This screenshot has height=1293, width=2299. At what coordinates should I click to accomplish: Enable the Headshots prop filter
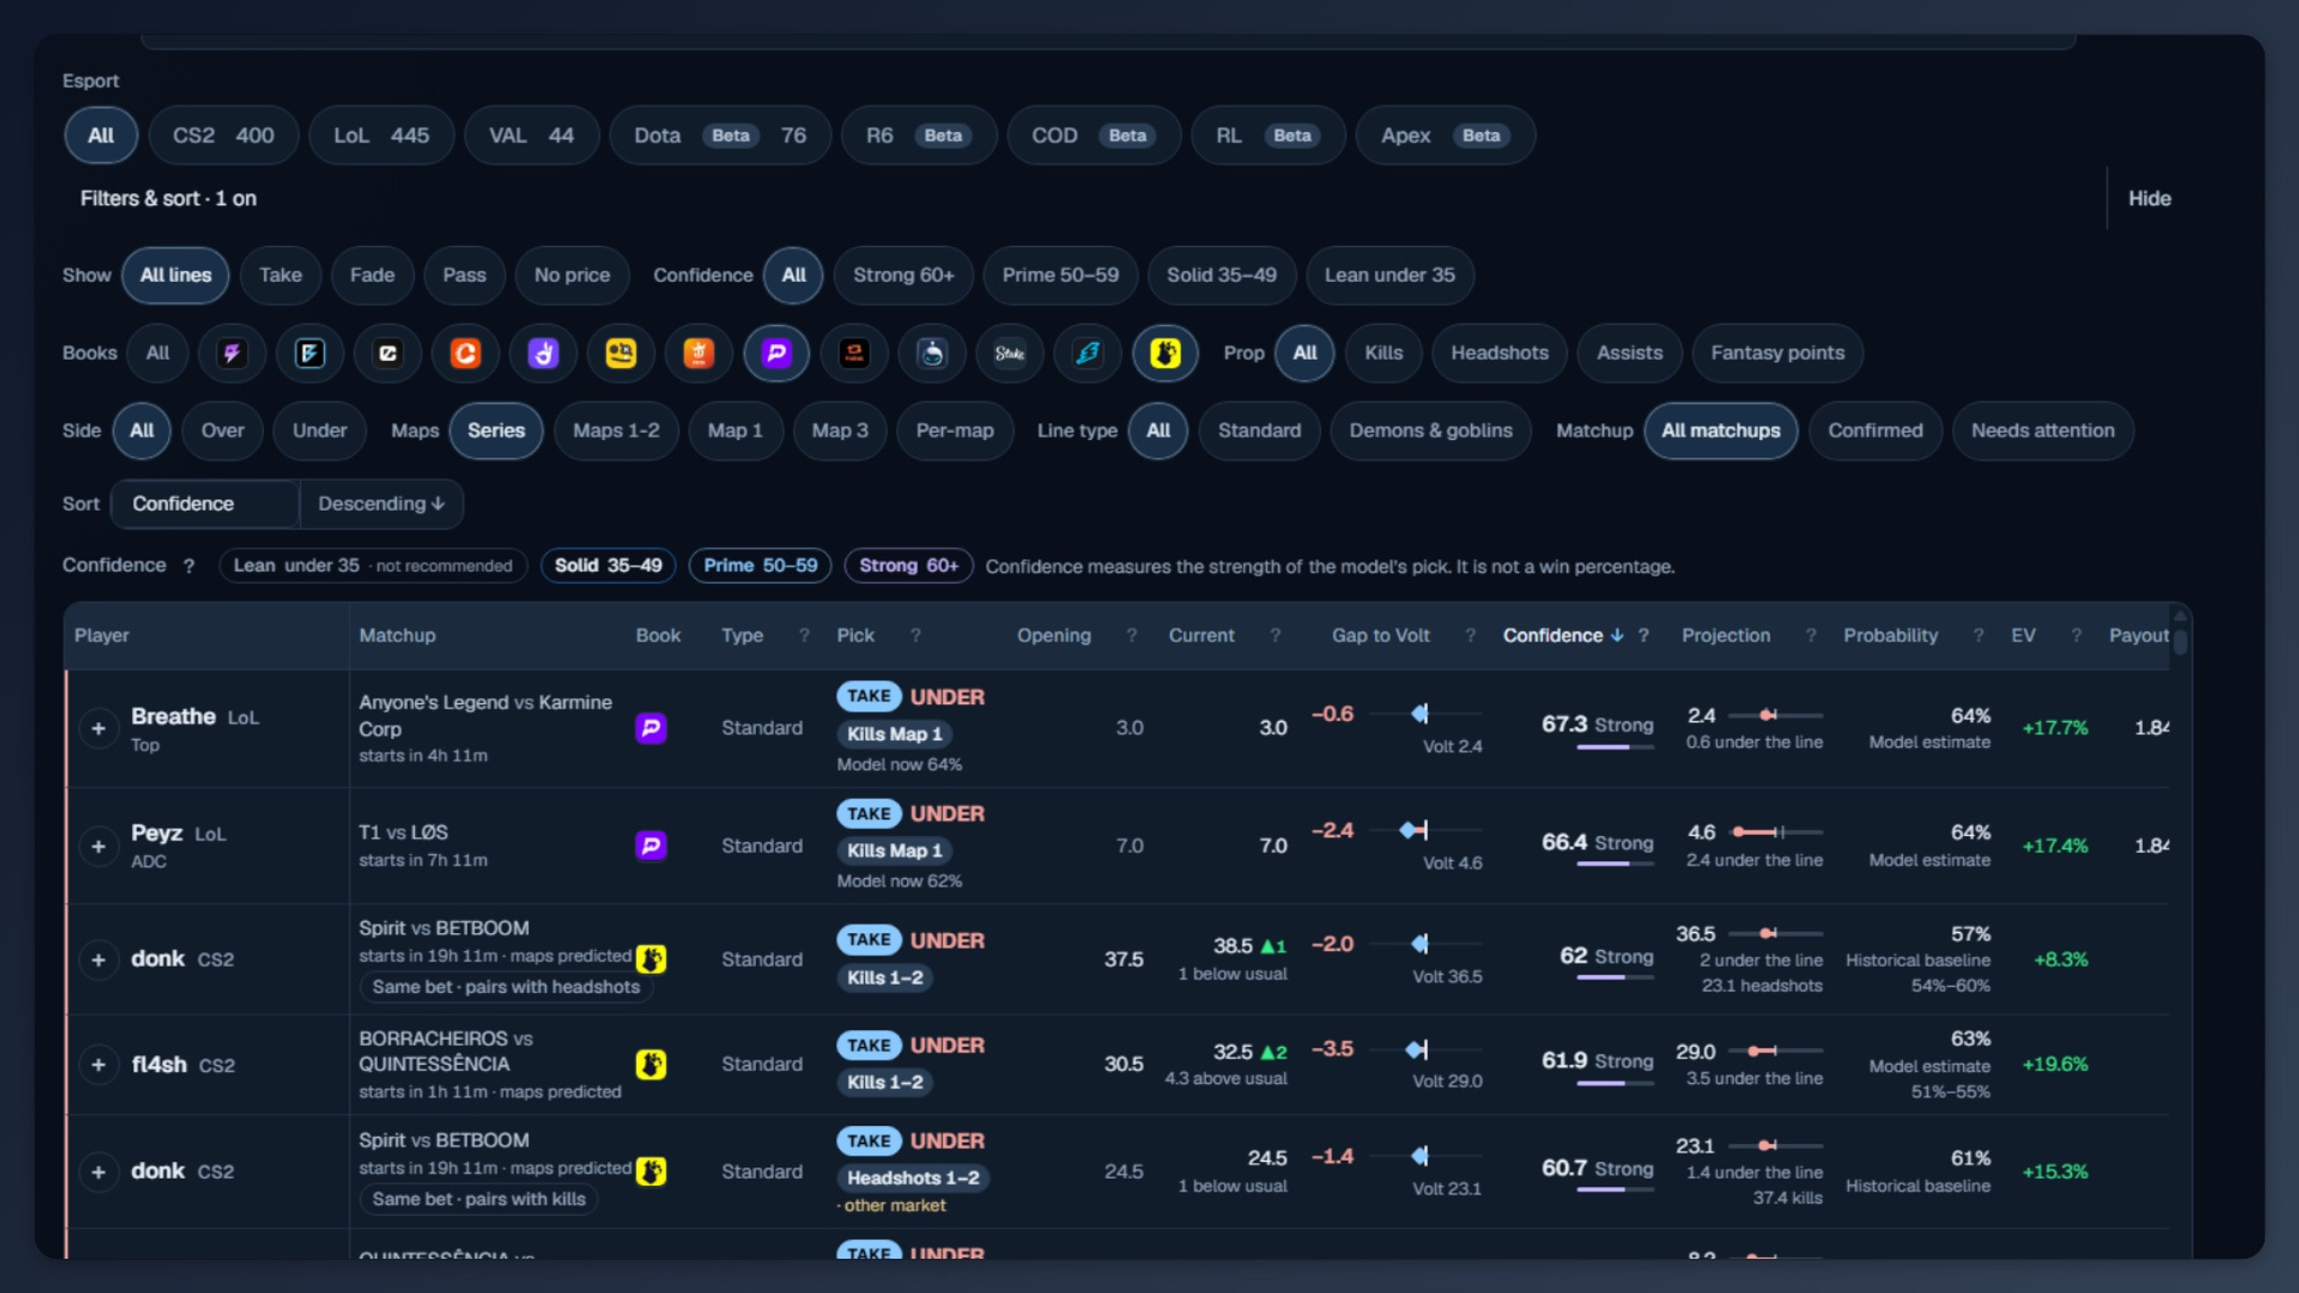pos(1500,353)
